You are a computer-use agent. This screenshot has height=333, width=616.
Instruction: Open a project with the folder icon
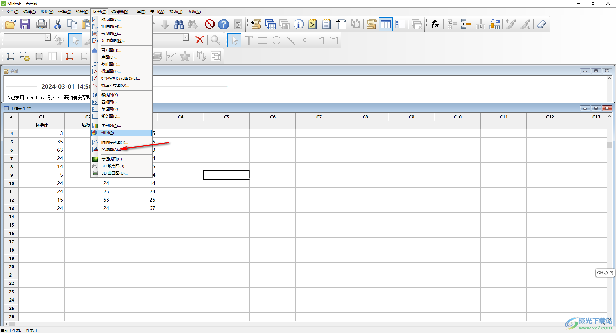click(x=11, y=24)
